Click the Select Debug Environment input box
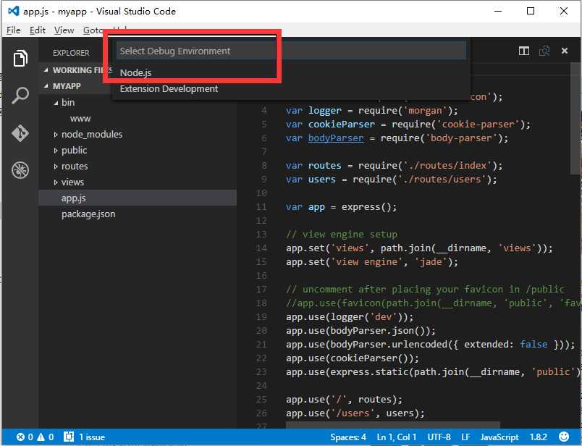This screenshot has height=446, width=582. point(292,51)
